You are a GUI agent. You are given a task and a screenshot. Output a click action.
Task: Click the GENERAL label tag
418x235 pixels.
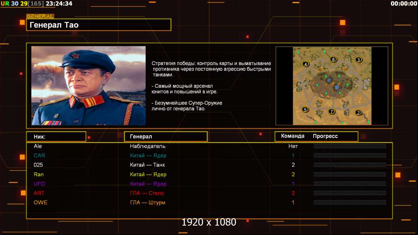[x=40, y=16]
